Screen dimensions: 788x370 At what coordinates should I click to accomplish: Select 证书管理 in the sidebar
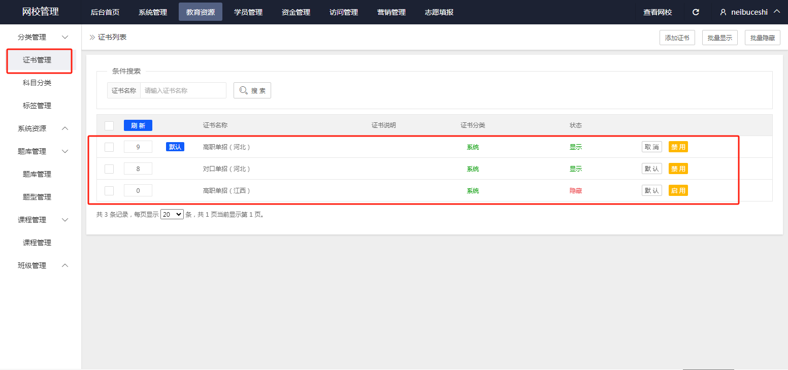point(37,60)
